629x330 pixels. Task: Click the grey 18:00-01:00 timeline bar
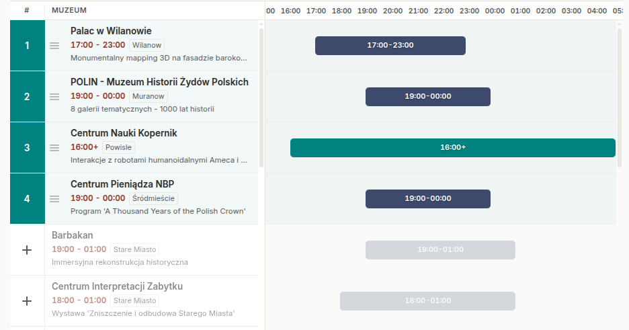[x=427, y=301]
